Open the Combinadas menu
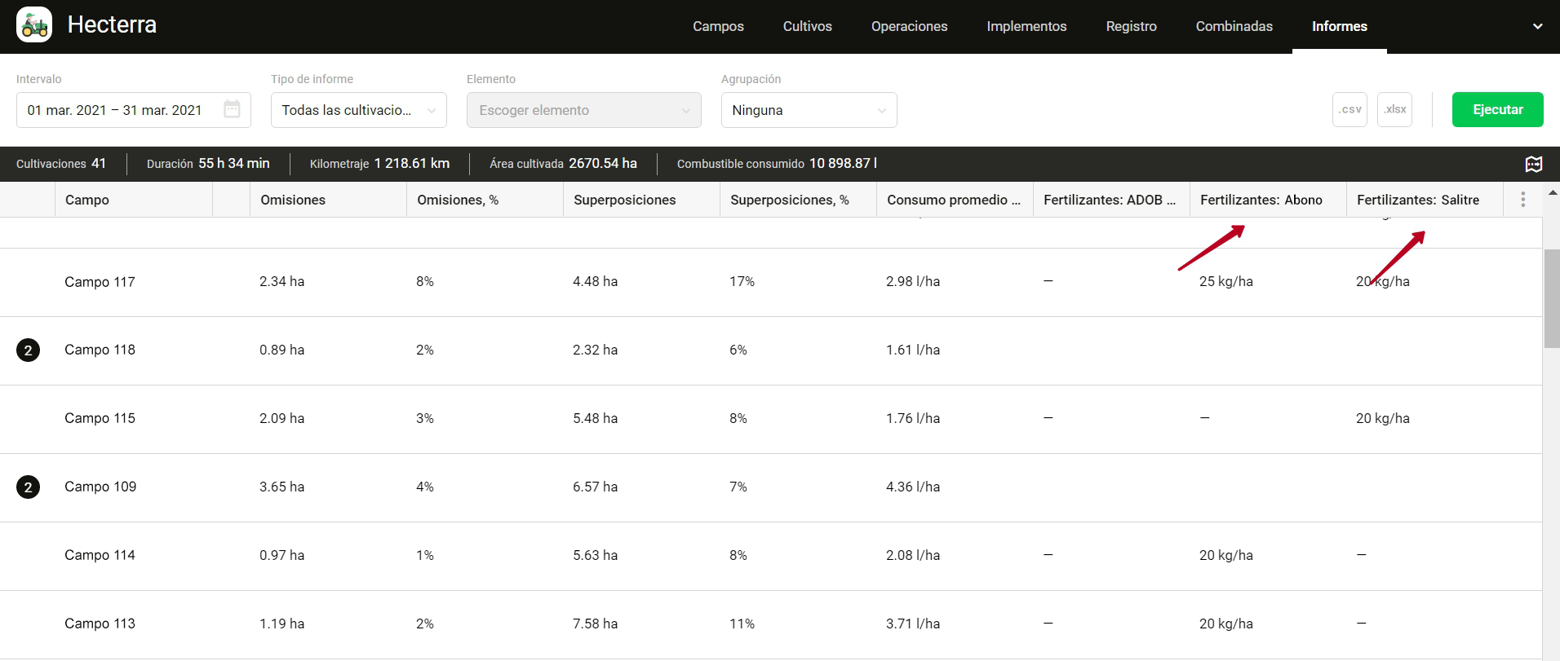This screenshot has width=1560, height=661. [x=1234, y=26]
